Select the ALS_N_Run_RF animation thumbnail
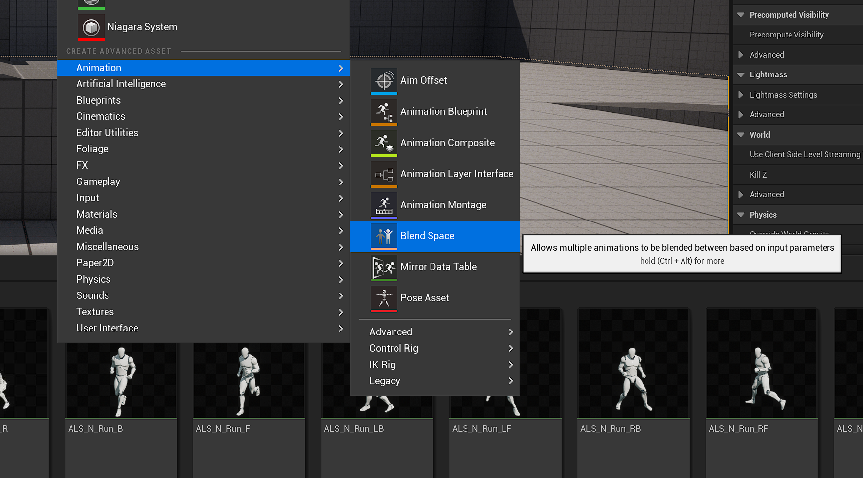The height and width of the screenshot is (478, 863). 762,364
